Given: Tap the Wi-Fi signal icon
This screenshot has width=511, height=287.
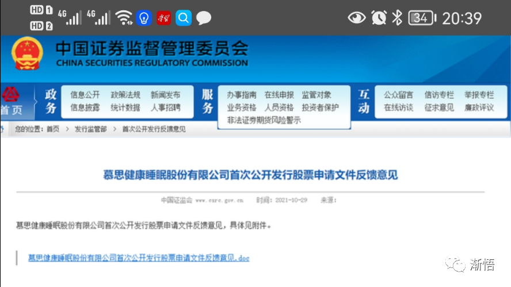Looking at the screenshot, I should pyautogui.click(x=124, y=18).
